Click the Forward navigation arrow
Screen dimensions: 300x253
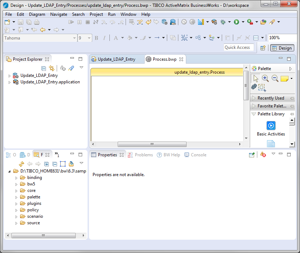pyautogui.click(x=56, y=30)
